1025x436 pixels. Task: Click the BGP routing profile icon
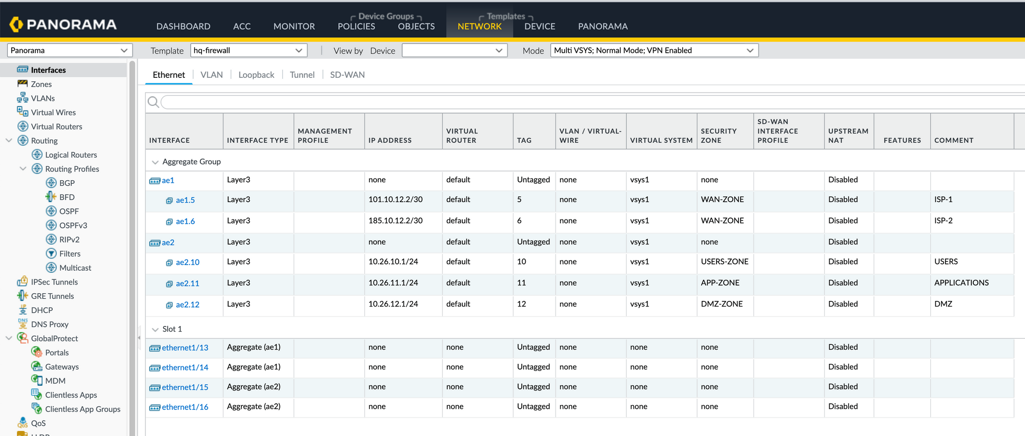[51, 183]
